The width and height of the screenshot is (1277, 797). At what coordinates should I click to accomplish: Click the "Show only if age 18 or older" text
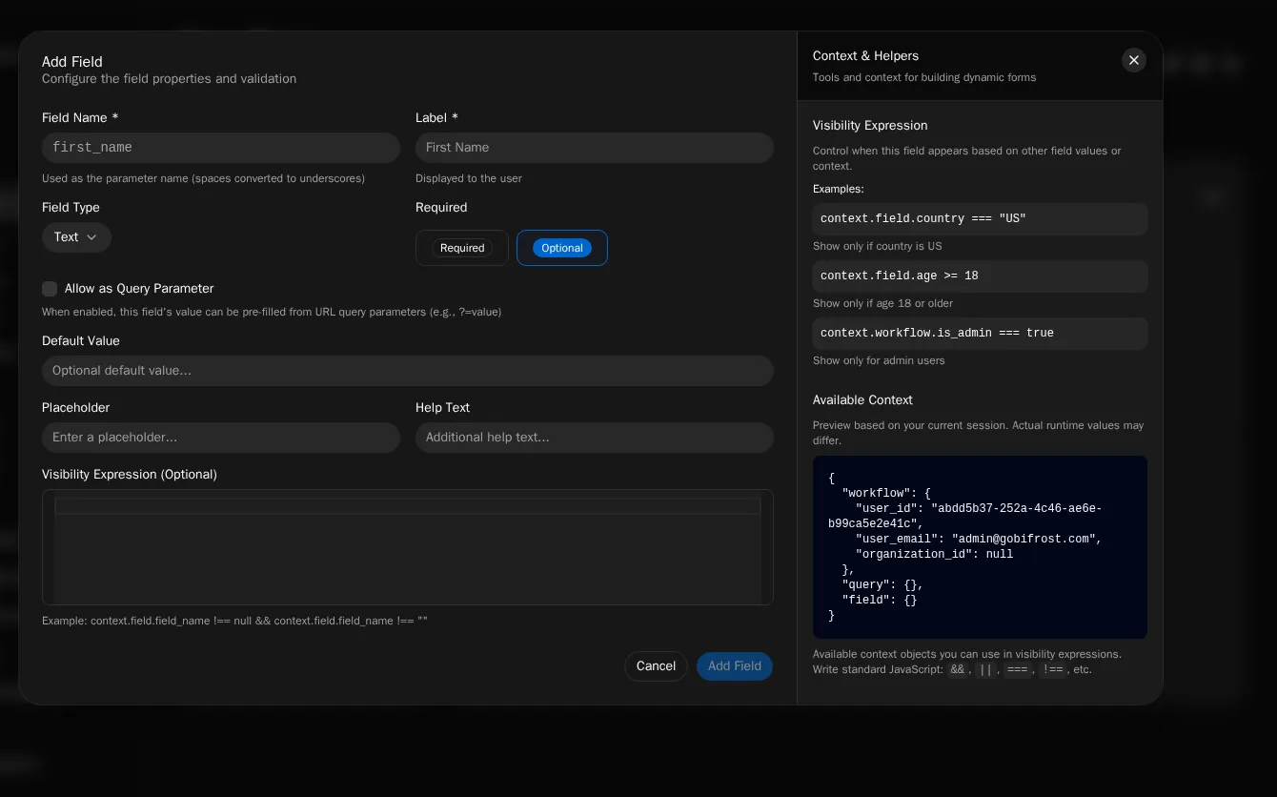882,303
